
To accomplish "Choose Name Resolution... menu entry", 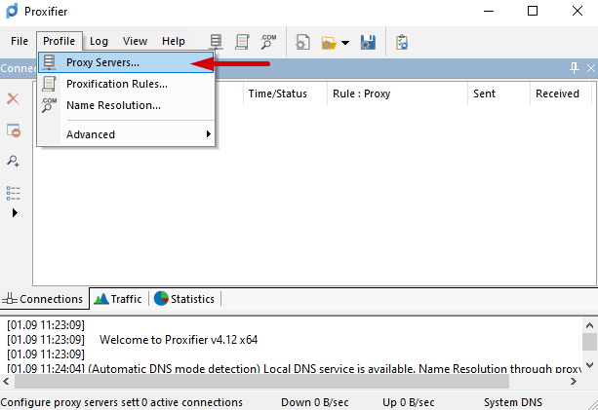I will pyautogui.click(x=126, y=105).
